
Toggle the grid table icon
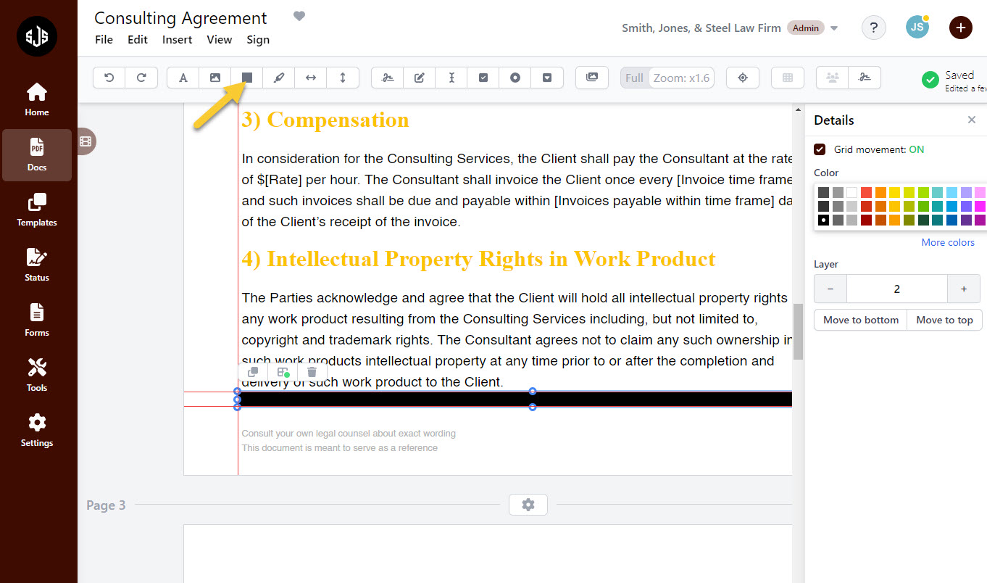(788, 78)
